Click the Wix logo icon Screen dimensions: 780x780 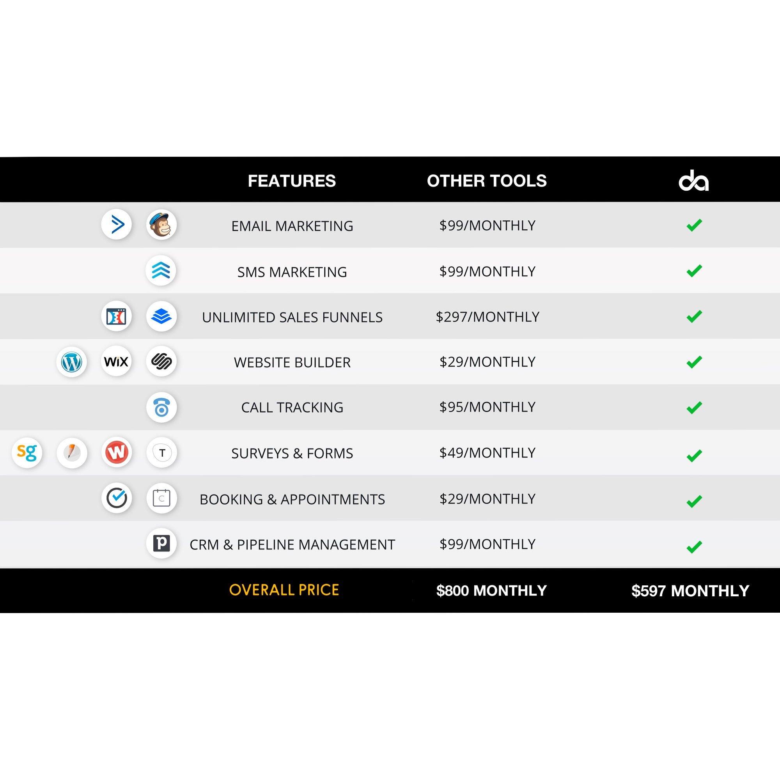(x=117, y=362)
